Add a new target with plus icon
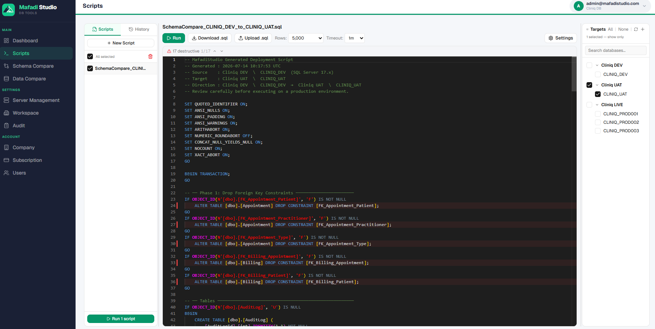Screen dimensions: 655x329 click(x=643, y=29)
